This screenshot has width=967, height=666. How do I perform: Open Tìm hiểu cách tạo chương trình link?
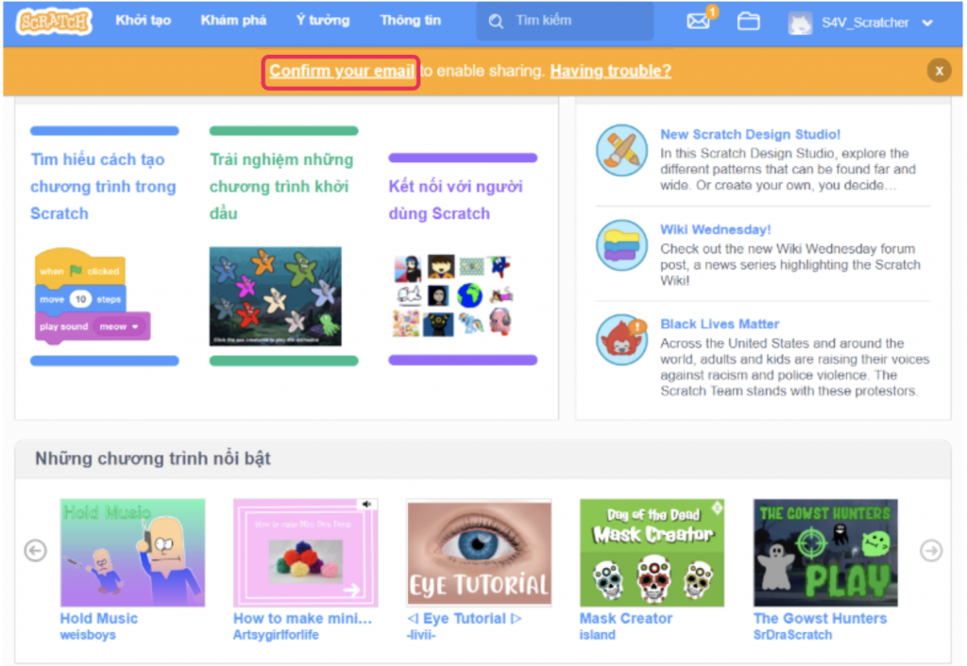pos(103,187)
